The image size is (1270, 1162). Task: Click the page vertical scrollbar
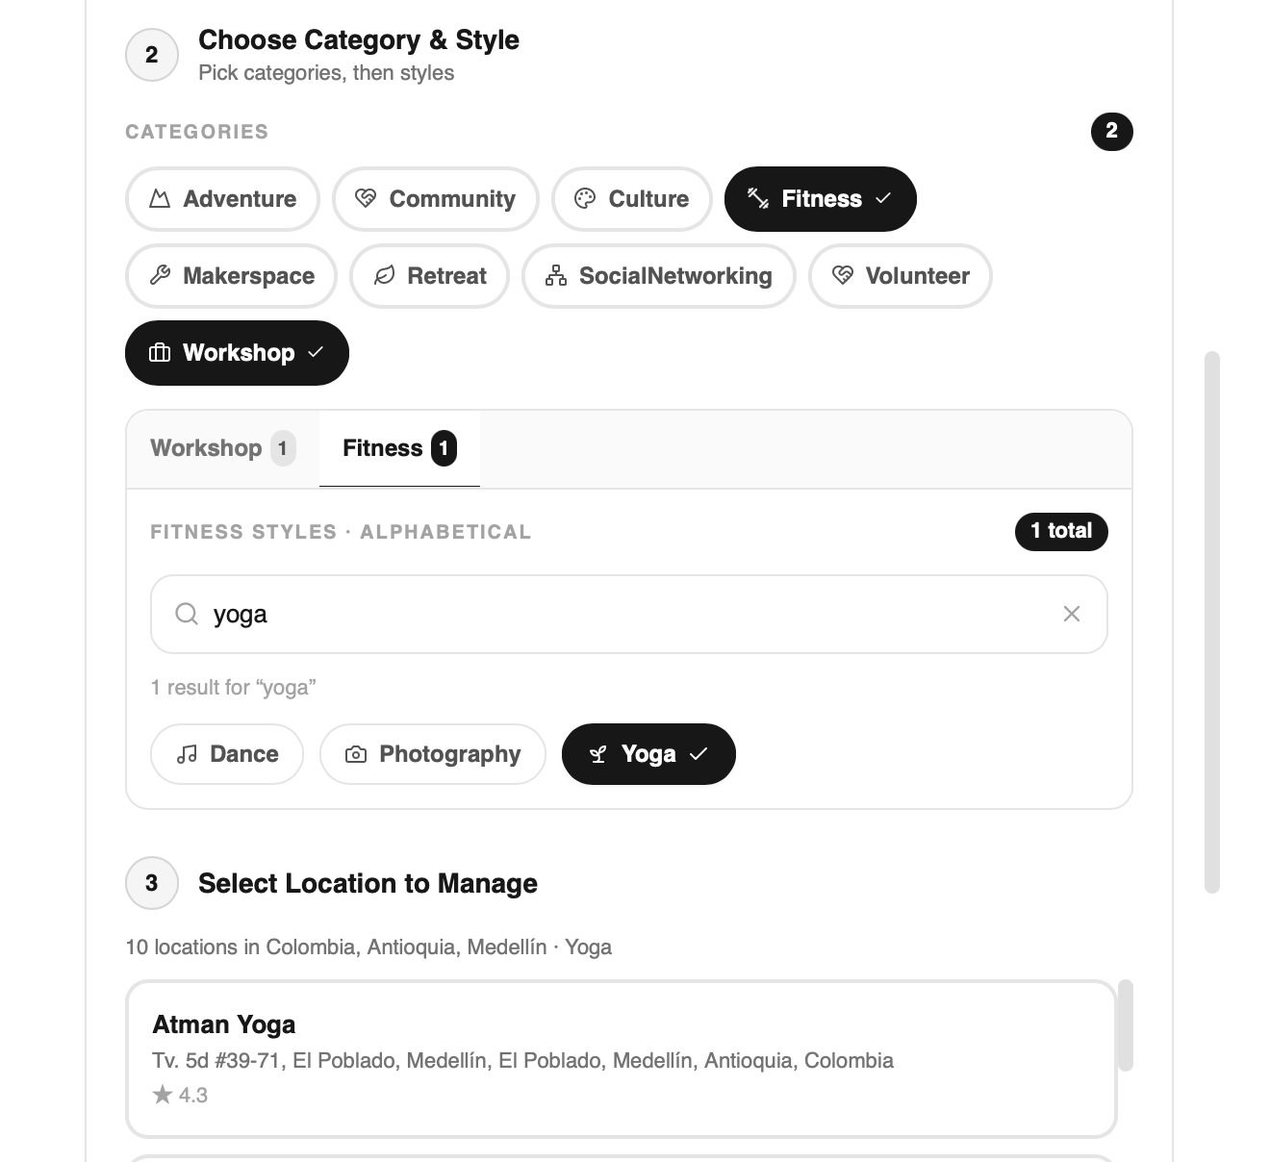1212,622
